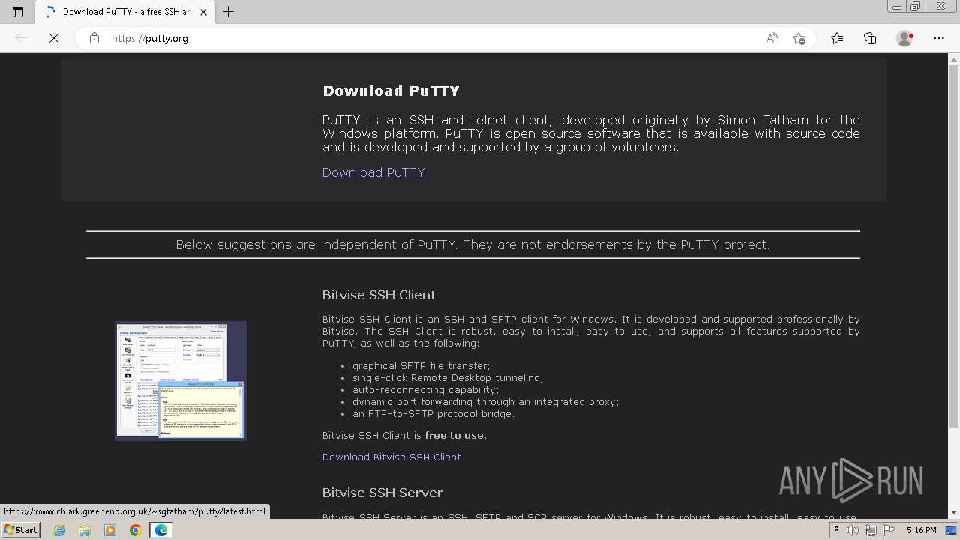Open a new tab with plus button
Viewport: 960px width, 540px height.
(229, 11)
